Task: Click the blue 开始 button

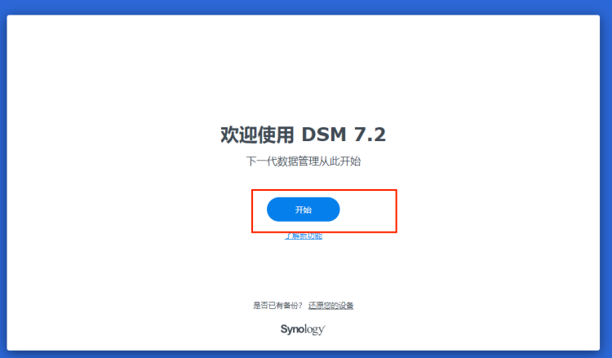Action: pyautogui.click(x=304, y=210)
